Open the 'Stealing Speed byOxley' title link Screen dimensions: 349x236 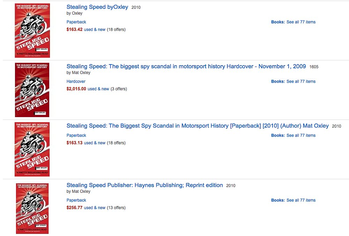click(x=97, y=7)
